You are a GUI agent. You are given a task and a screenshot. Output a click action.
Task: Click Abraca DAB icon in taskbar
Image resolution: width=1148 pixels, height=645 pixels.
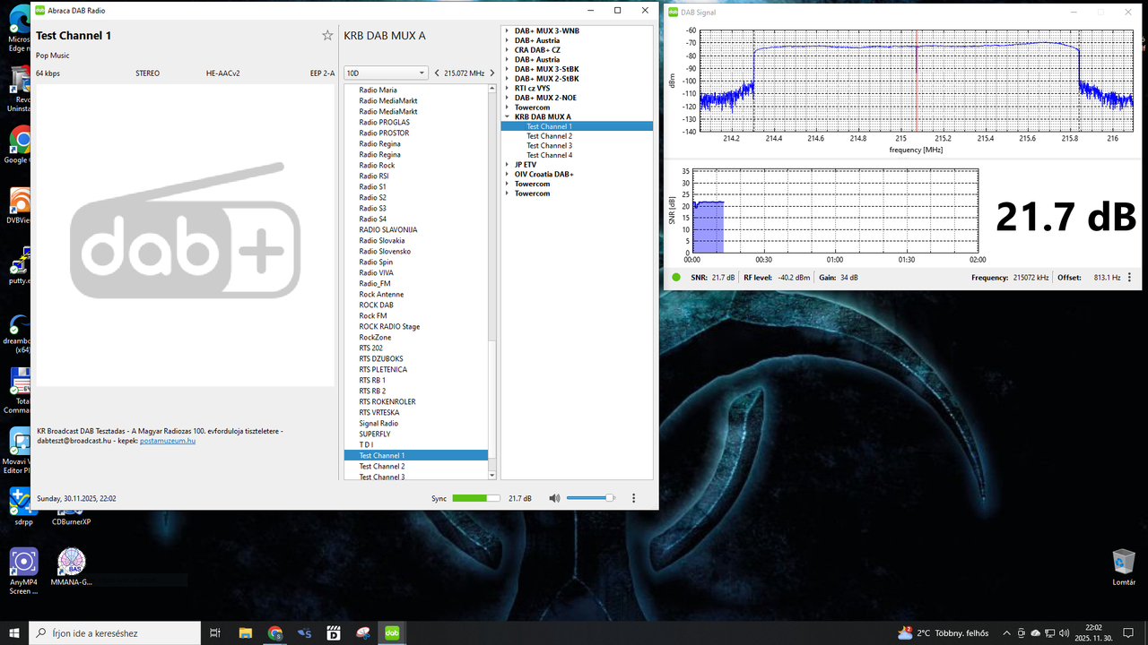tap(392, 632)
